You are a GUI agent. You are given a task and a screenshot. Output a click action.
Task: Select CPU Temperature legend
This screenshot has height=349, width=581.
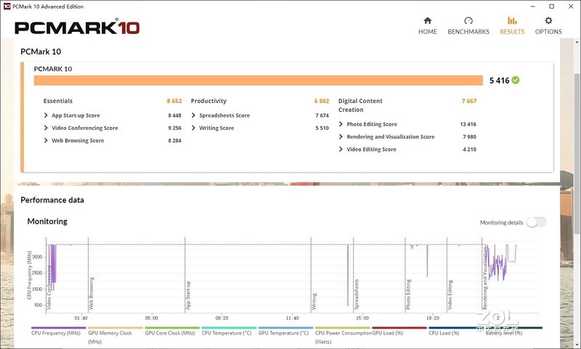pyautogui.click(x=227, y=333)
